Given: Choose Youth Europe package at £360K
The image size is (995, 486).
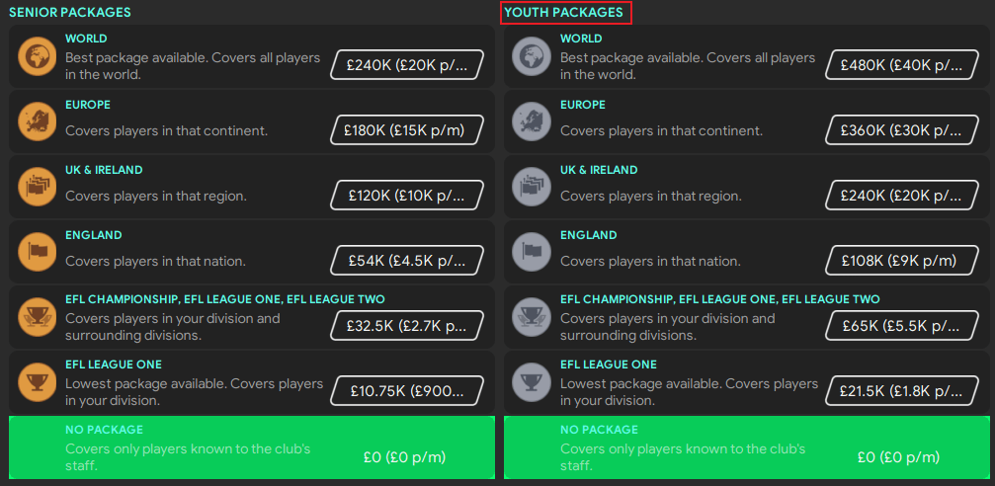Looking at the screenshot, I should click(x=902, y=130).
